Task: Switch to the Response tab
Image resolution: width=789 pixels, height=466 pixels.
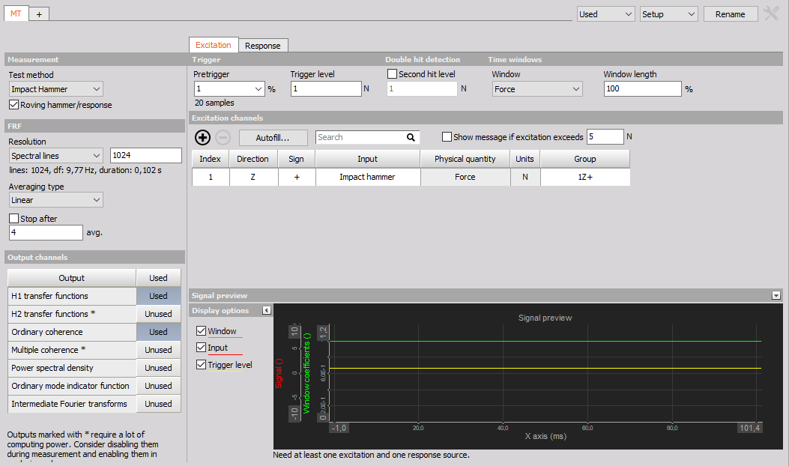Action: (x=263, y=45)
